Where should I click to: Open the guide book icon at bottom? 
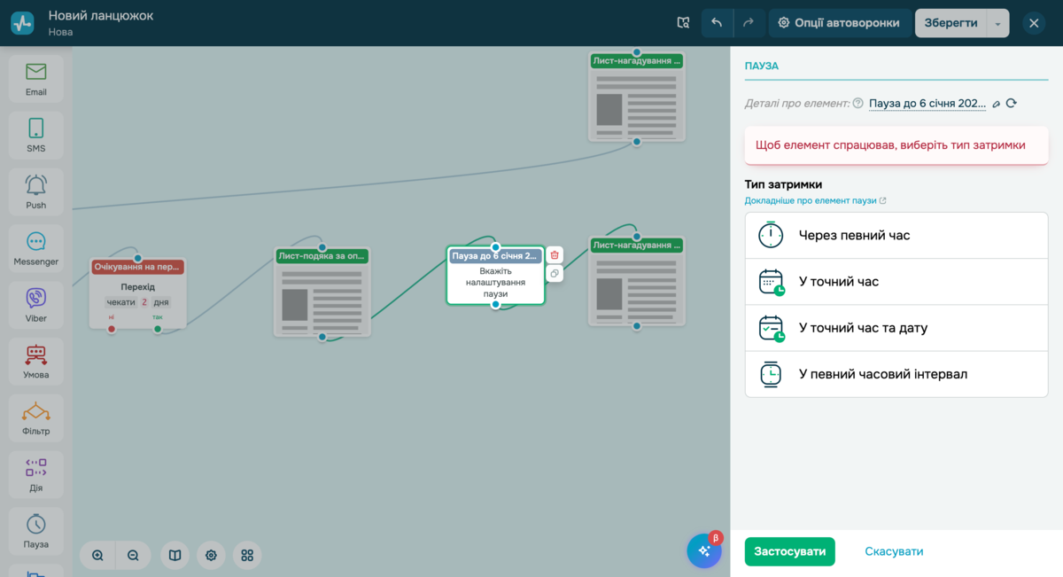175,555
